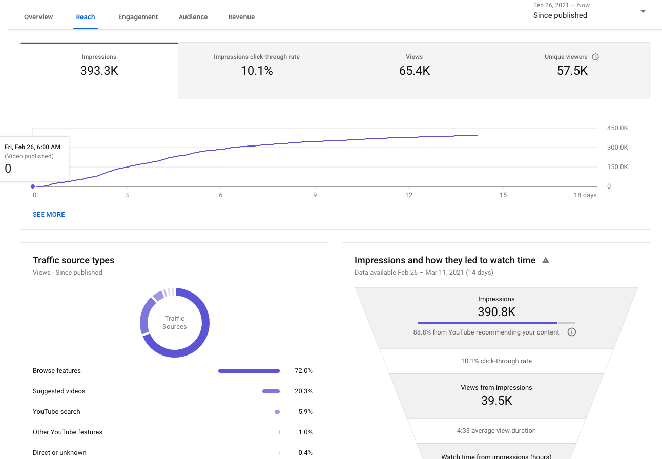Click the SEE MORE link

pos(49,215)
